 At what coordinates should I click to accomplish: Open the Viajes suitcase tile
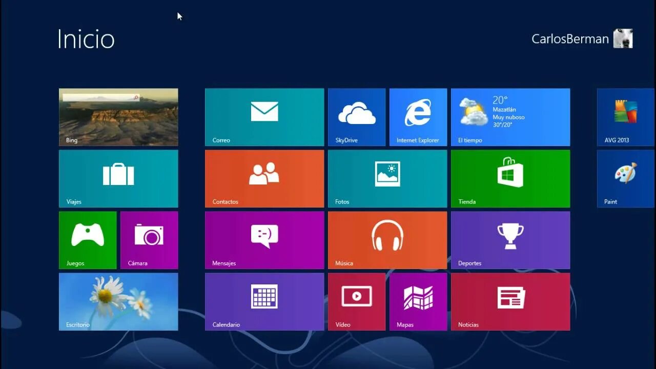(x=118, y=179)
